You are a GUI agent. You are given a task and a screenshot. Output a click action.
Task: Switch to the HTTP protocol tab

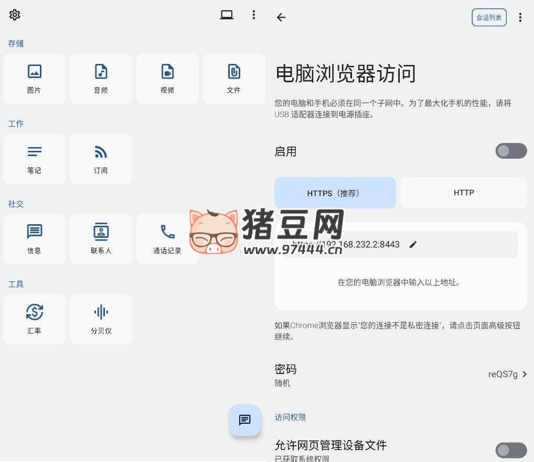click(464, 193)
